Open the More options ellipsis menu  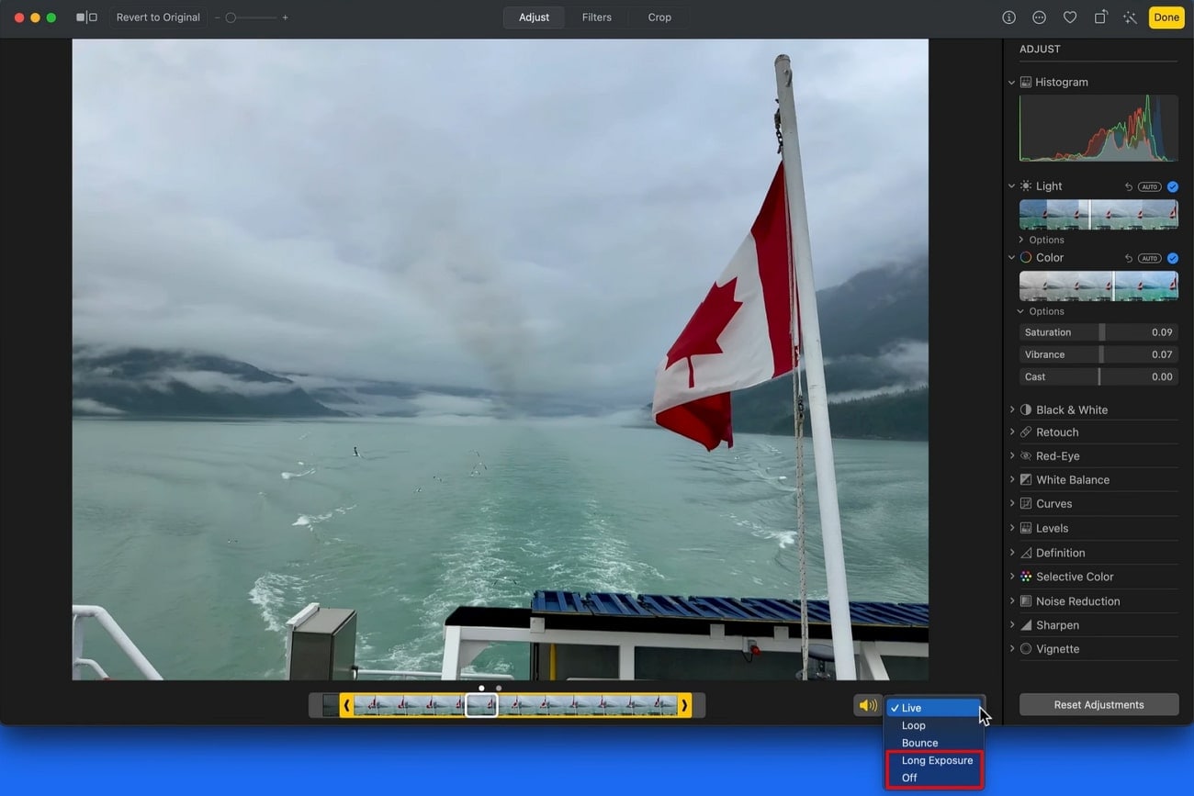[1039, 17]
